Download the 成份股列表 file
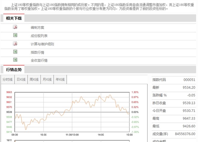Screen dimensions: 198x142 39,36
